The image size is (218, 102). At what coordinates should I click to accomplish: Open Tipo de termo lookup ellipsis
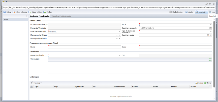tap(211, 32)
